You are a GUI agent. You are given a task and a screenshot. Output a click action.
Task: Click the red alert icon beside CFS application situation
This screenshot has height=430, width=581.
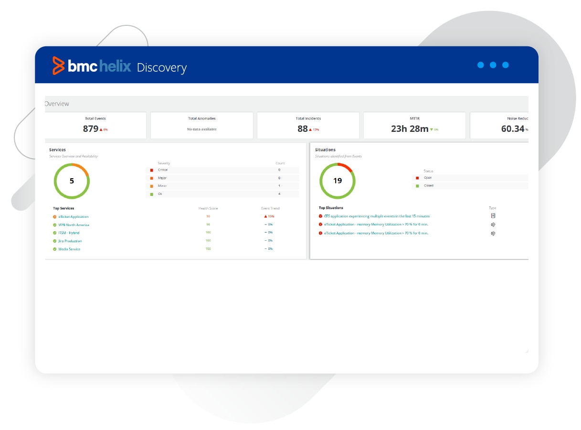pos(320,216)
